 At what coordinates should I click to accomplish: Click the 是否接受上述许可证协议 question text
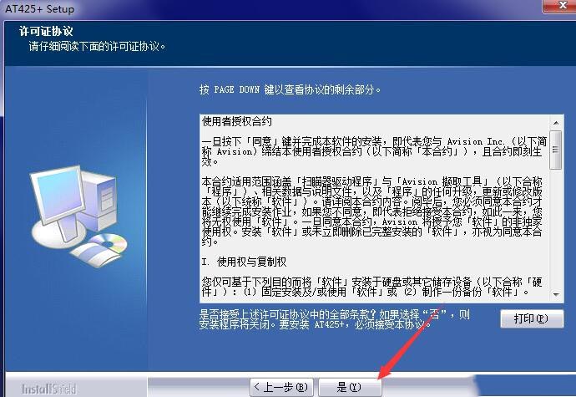334,319
